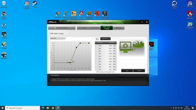Viewport: 196px width, 110px height.
Task: Open the System Info tab
Action: [x=95, y=28]
